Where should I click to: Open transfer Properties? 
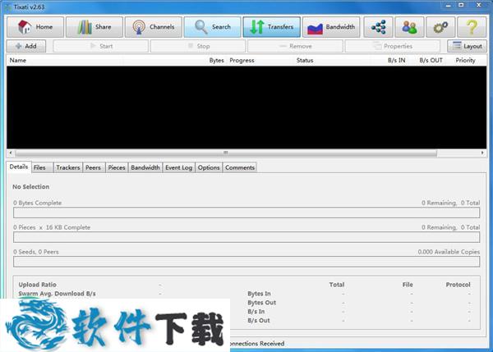click(x=393, y=46)
